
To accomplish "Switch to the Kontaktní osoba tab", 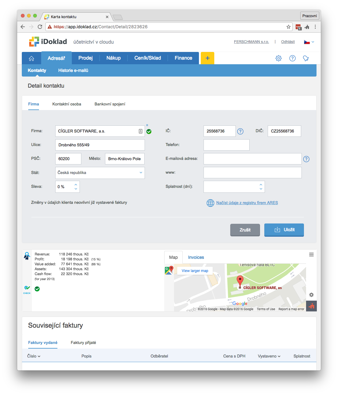I will coord(67,104).
